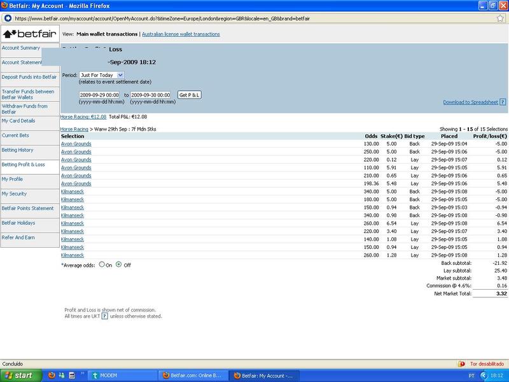Select the average odds Off radio button

point(119,264)
